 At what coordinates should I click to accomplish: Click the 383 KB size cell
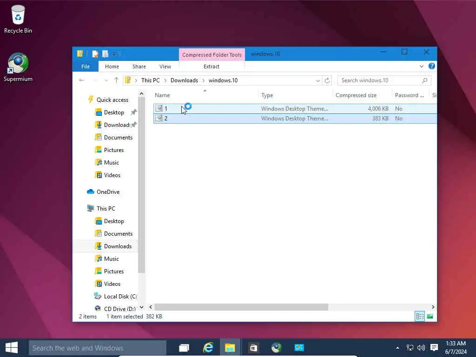click(380, 119)
